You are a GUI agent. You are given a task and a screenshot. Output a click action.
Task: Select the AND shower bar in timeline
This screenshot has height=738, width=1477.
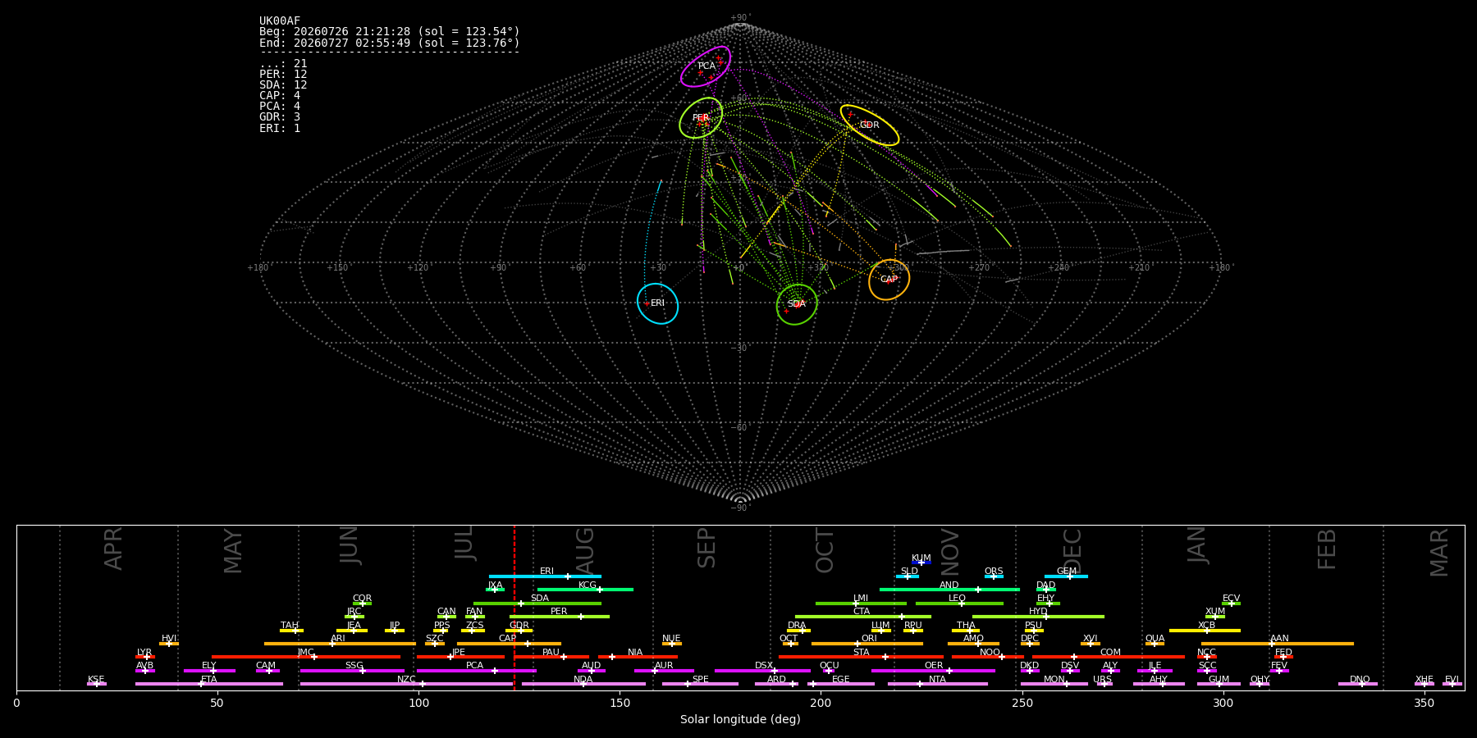(x=949, y=590)
